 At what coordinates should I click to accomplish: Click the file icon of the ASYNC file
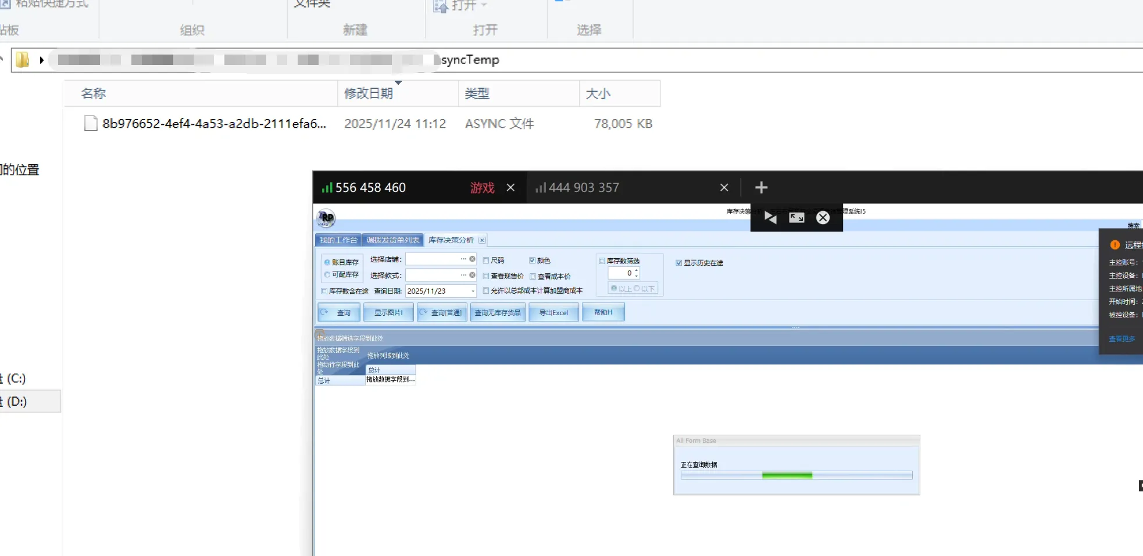click(x=91, y=124)
